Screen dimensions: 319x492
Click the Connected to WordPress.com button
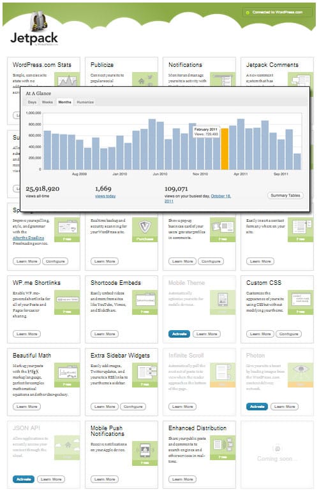pos(278,12)
